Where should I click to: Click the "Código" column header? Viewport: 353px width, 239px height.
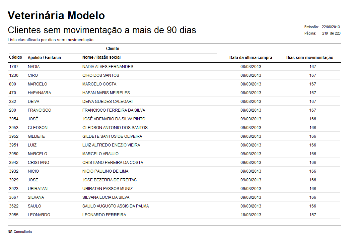point(15,57)
